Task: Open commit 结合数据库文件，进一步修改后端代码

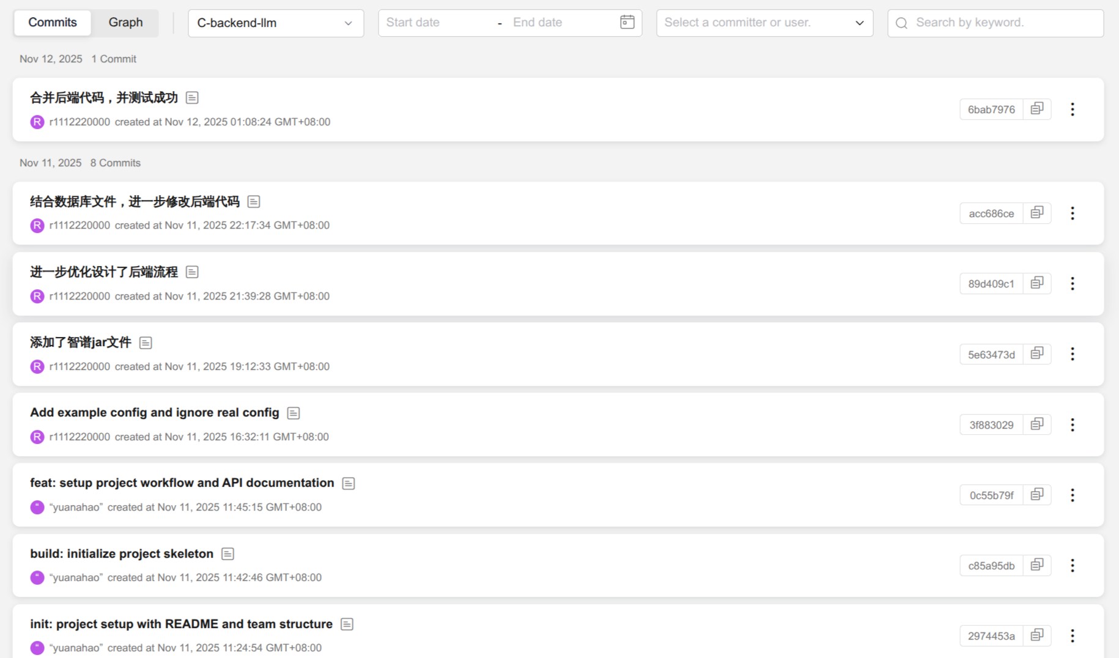Action: click(x=135, y=202)
